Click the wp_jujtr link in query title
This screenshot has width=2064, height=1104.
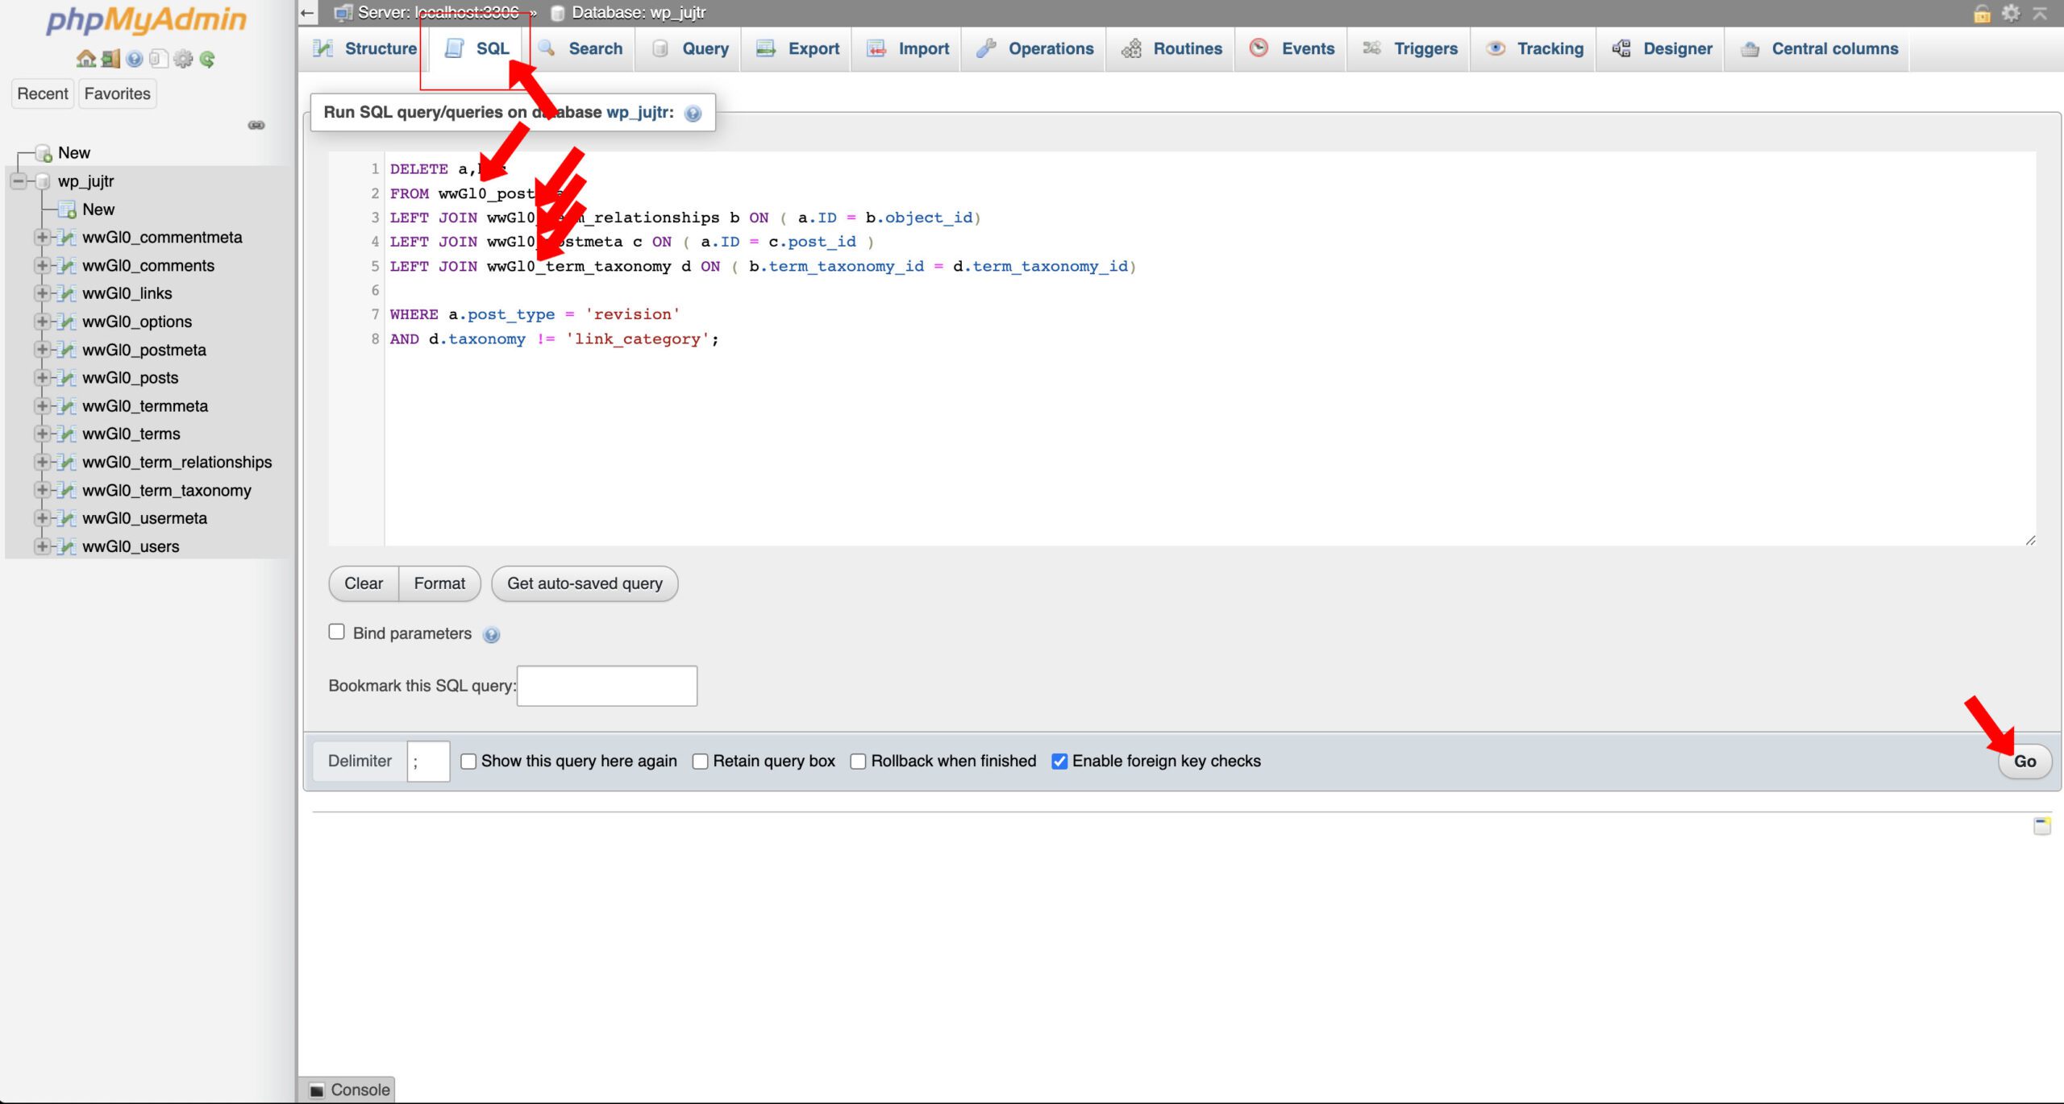coord(637,113)
